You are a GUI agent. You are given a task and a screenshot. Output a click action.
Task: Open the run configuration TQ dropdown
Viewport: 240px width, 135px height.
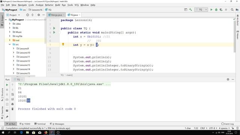click(201, 10)
